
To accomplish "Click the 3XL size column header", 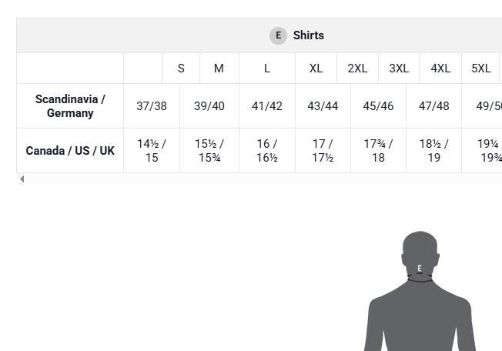I will (x=399, y=69).
